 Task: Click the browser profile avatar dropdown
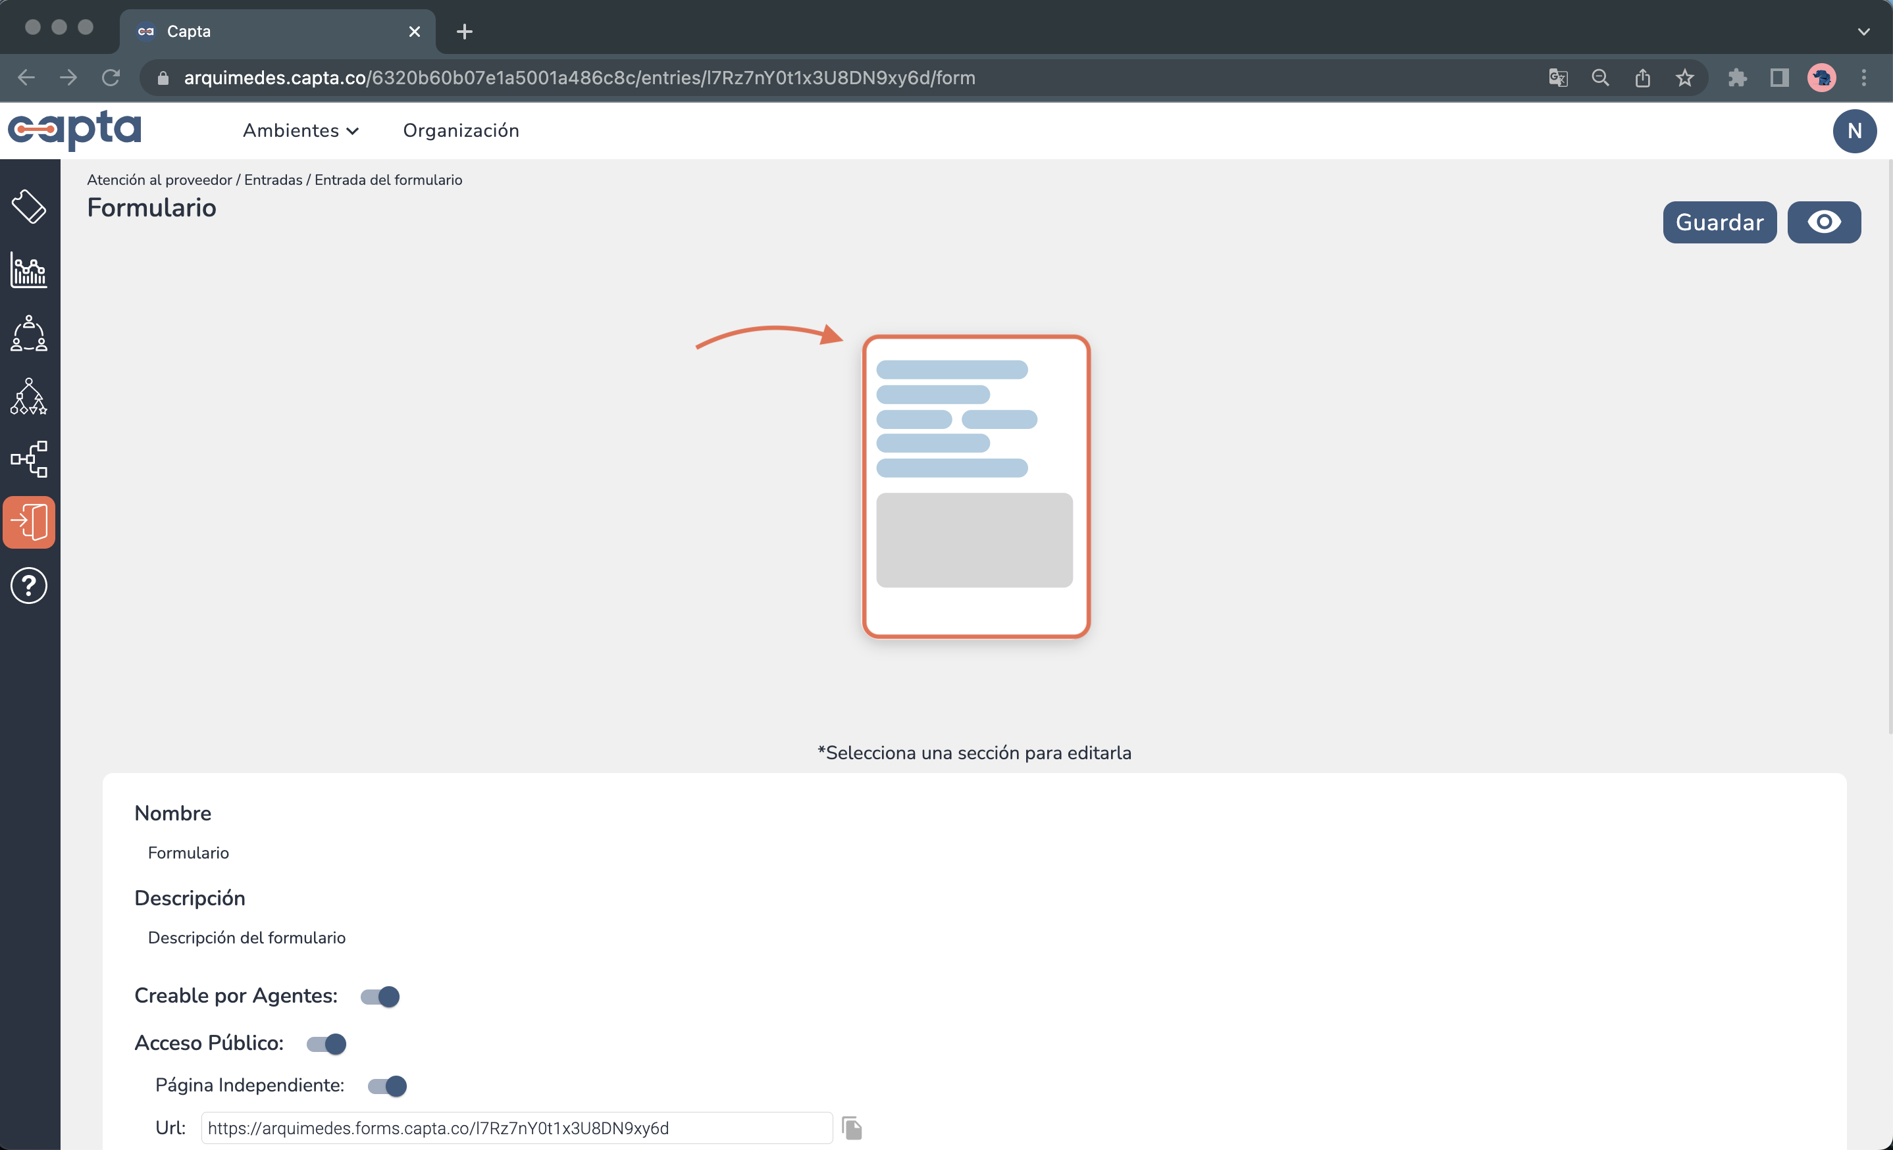pyautogui.click(x=1823, y=78)
